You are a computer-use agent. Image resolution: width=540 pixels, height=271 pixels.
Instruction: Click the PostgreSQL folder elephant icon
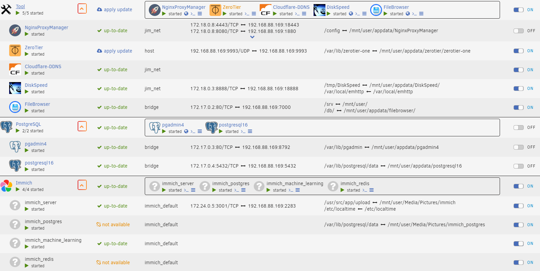coord(6,127)
